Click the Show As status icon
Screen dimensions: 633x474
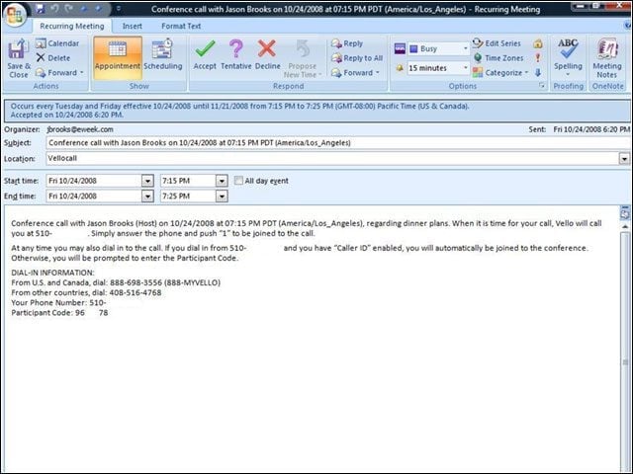tap(400, 48)
